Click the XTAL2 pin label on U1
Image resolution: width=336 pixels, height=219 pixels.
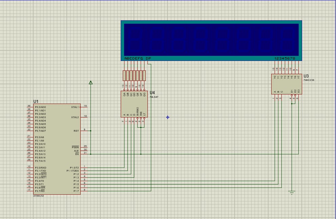[x=75, y=117]
